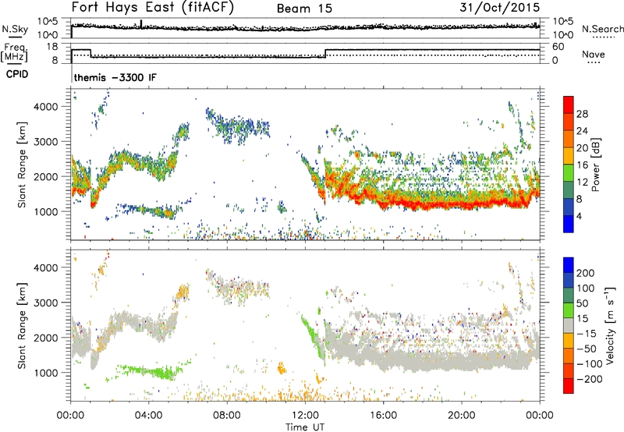
Task: Click the 'Power [dB]' colorbar label
Action: click(x=596, y=165)
